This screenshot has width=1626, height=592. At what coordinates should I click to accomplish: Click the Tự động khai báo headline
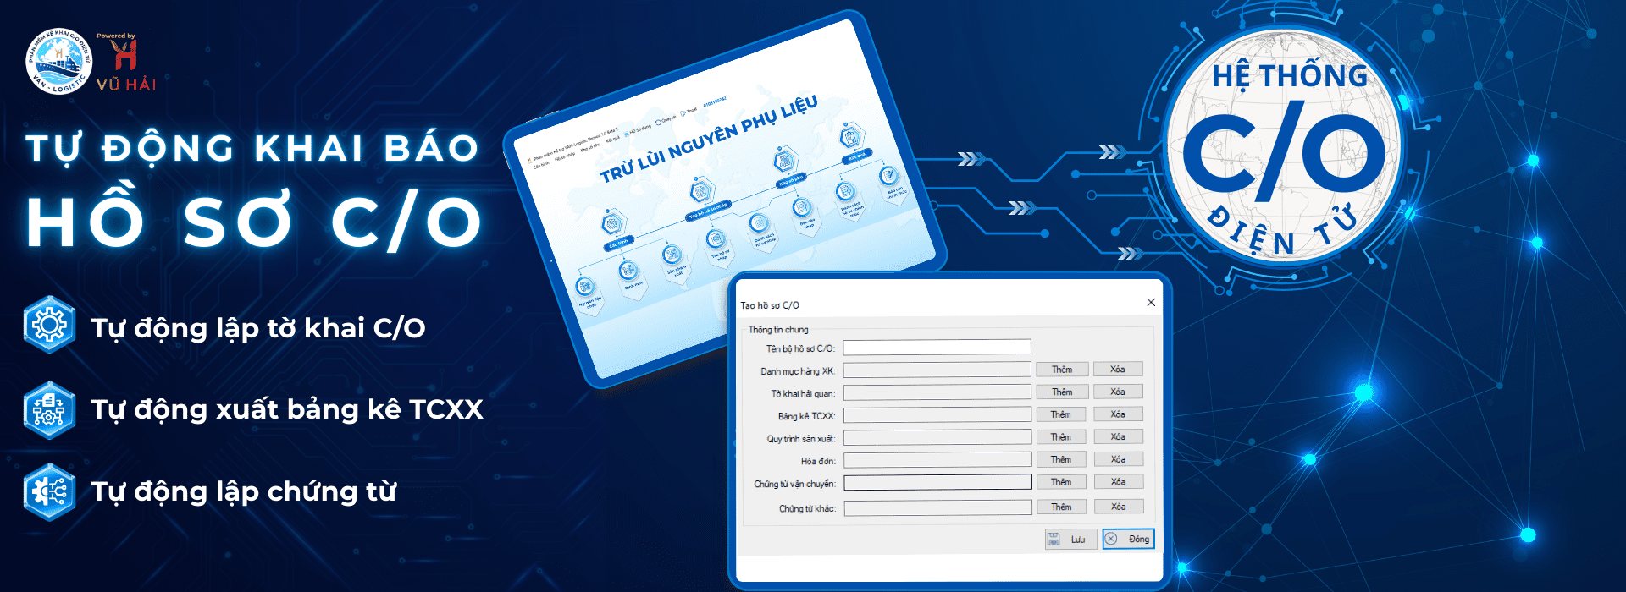click(252, 149)
